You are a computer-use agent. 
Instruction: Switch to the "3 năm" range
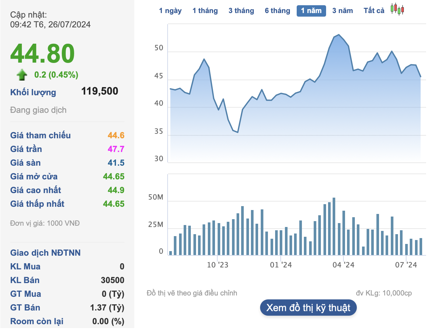click(342, 10)
